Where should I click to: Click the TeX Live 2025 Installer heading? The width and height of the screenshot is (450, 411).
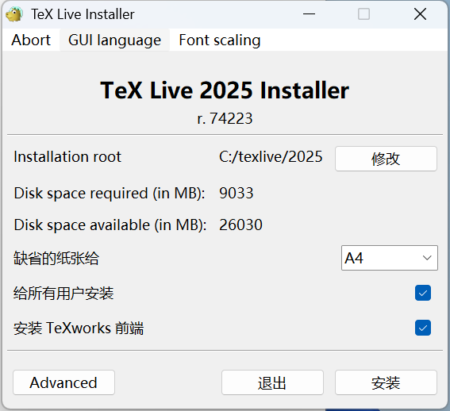pyautogui.click(x=225, y=90)
